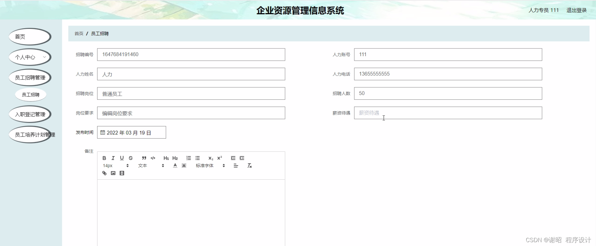The image size is (596, 246).
Task: Toggle bold formatting in the 备注 editor
Action: point(104,158)
